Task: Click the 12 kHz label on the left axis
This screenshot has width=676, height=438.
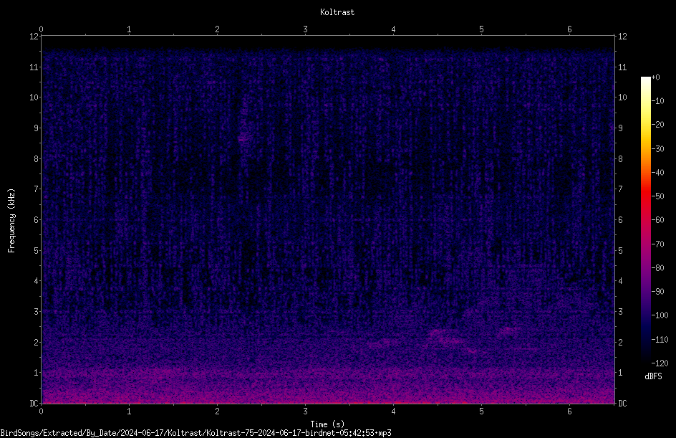Action: click(x=34, y=37)
